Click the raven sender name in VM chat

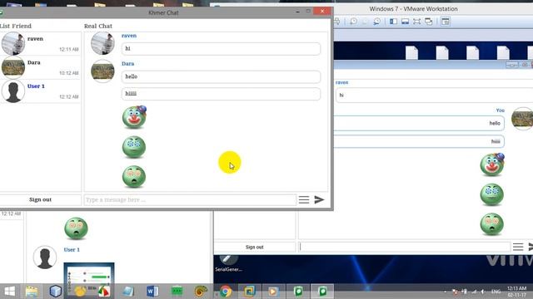point(341,82)
